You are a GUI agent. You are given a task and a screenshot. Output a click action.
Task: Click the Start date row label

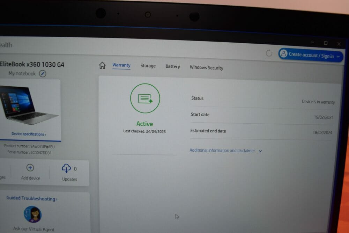(x=200, y=115)
